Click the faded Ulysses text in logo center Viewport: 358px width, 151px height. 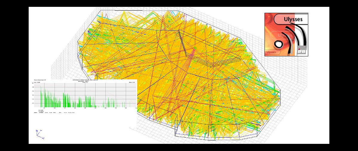(285, 35)
